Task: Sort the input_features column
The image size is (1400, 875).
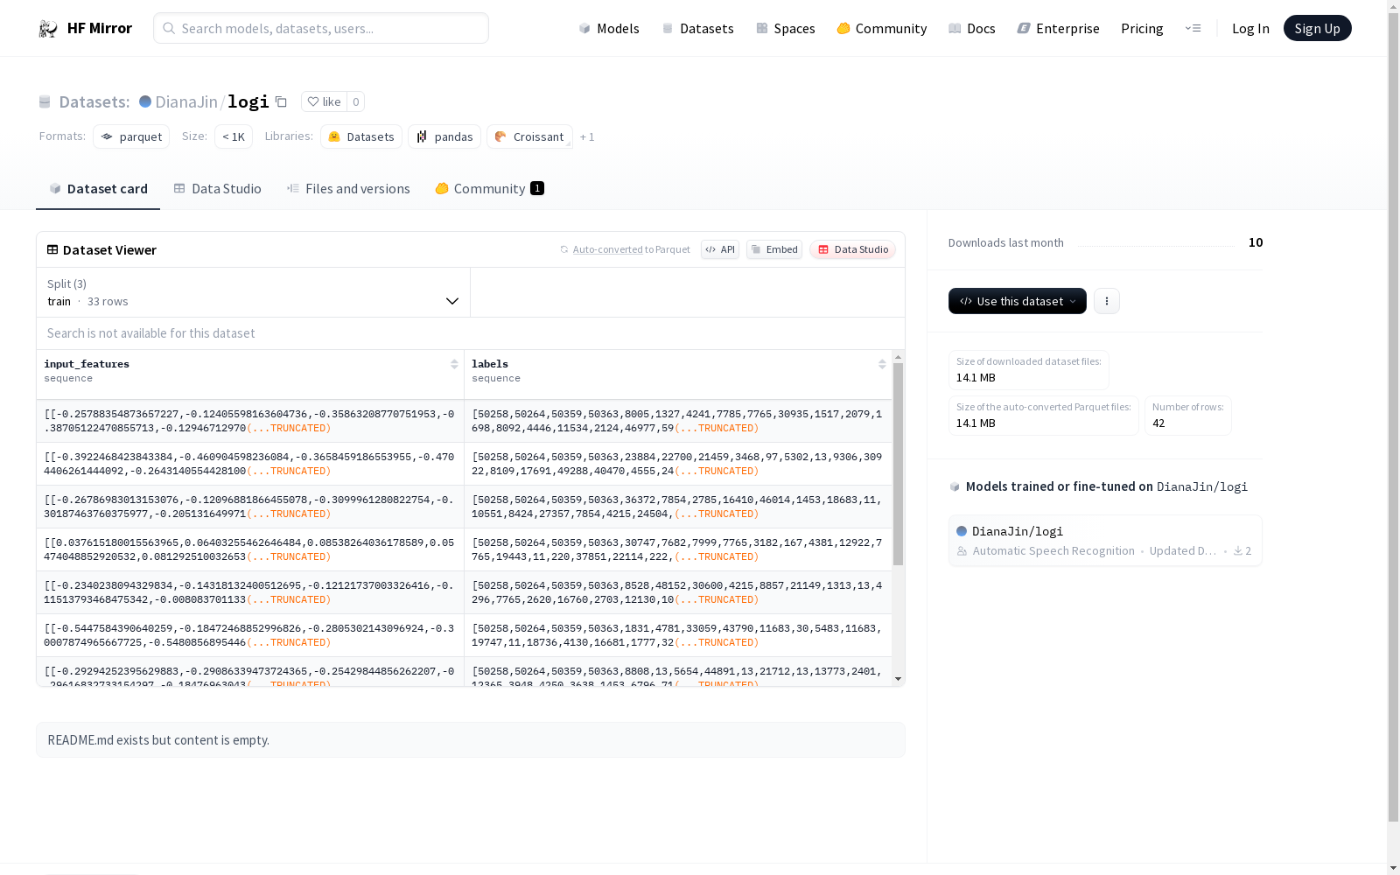Action: (x=454, y=364)
